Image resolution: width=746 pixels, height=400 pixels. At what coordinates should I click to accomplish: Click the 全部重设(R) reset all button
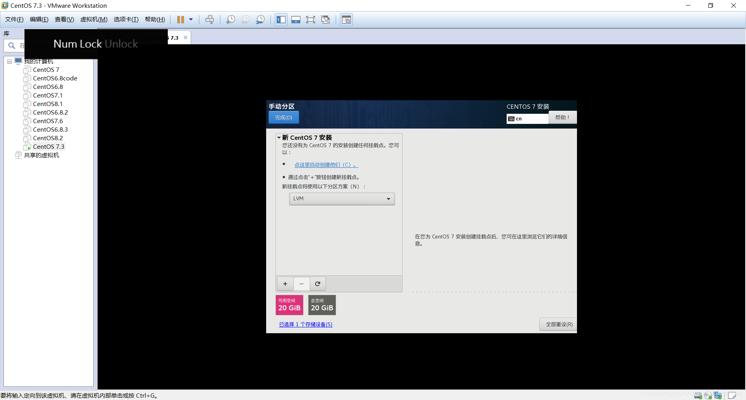(x=559, y=325)
